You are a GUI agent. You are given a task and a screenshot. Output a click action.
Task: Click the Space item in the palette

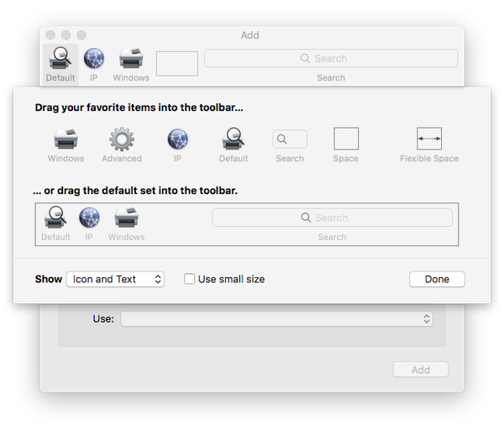[x=345, y=139]
